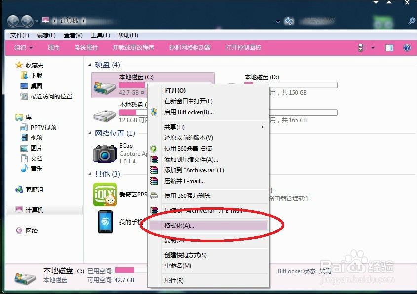
Task: Click the Help question mark icon
Action: [406, 47]
